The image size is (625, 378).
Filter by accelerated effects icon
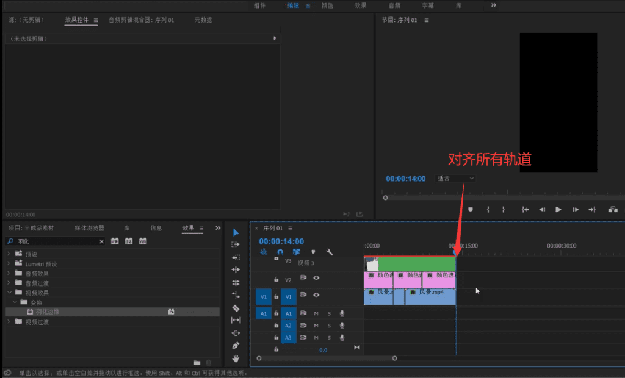pos(115,241)
